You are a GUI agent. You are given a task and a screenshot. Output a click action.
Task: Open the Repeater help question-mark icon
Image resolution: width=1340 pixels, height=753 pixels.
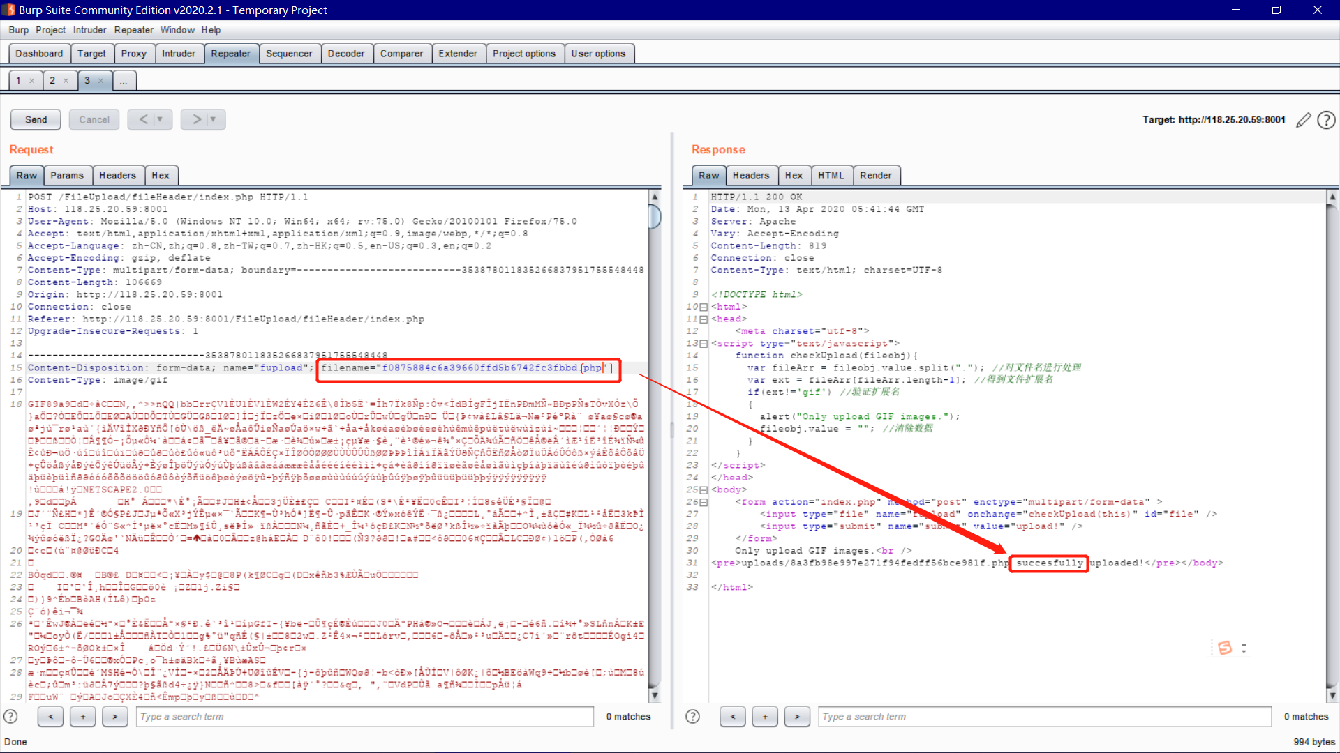point(1326,120)
